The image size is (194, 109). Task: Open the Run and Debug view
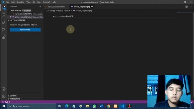pyautogui.click(x=4, y=22)
